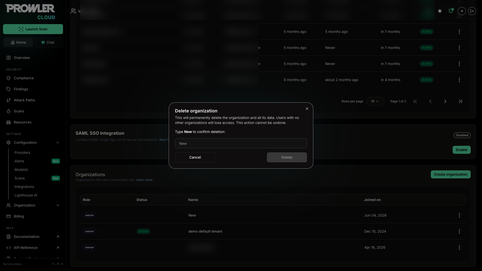Open the API Reference link
482x271 pixels.
point(33,248)
